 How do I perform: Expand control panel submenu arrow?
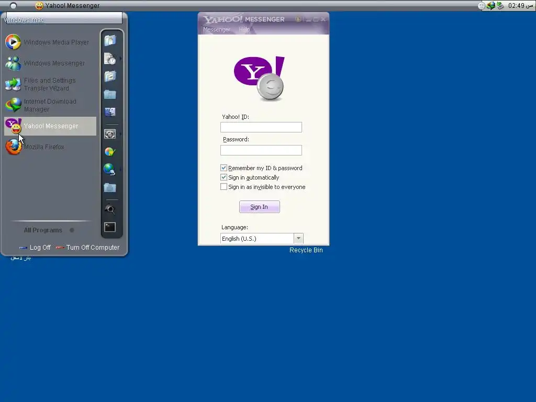point(121,134)
